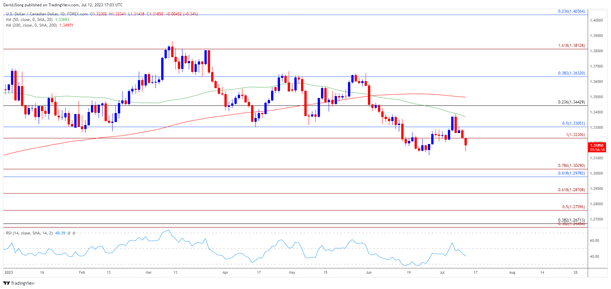Click the high price value 1.32341

119,14
